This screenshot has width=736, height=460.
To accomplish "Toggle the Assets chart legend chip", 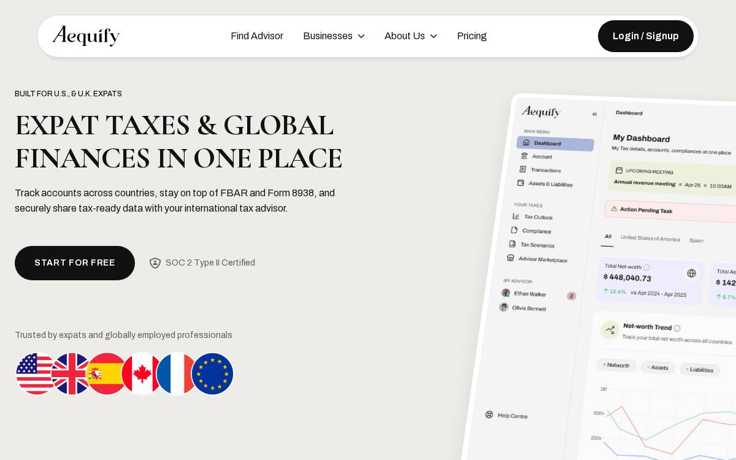I will coord(657,367).
